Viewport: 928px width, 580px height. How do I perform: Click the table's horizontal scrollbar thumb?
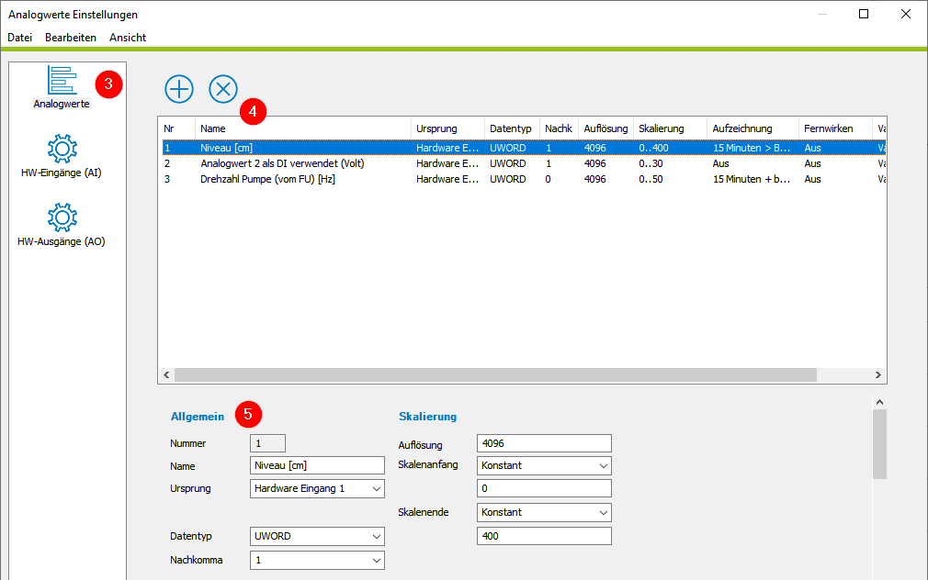495,374
